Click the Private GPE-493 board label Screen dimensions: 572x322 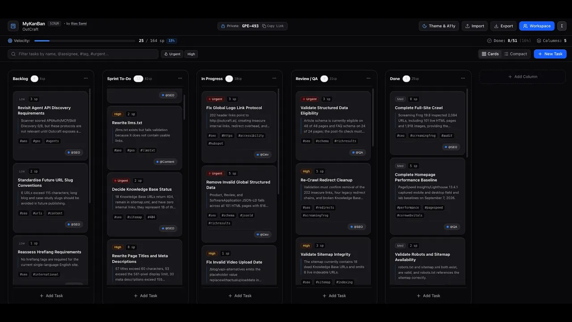click(240, 26)
